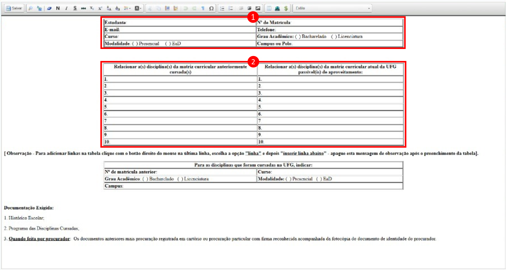Insert a numbered list
The height and width of the screenshot is (270, 506).
222,8
